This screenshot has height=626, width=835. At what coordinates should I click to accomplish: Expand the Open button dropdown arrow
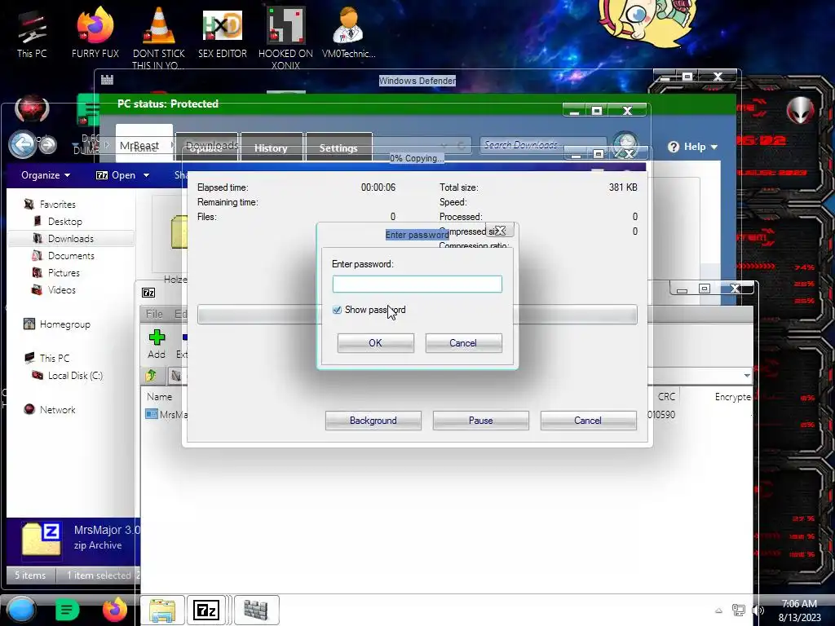click(146, 175)
